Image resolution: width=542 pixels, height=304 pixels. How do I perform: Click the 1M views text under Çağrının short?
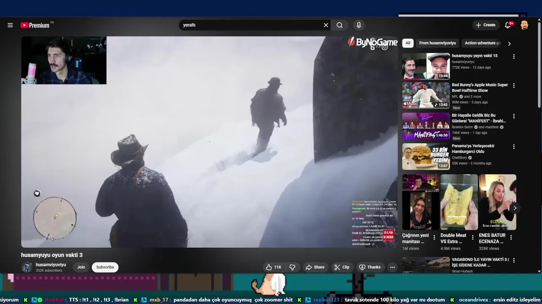tap(411, 249)
